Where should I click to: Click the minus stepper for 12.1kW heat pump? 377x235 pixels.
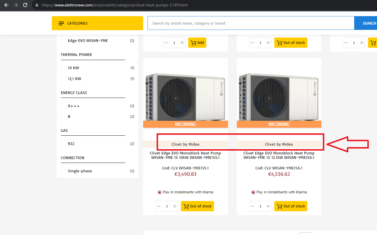coord(253,206)
